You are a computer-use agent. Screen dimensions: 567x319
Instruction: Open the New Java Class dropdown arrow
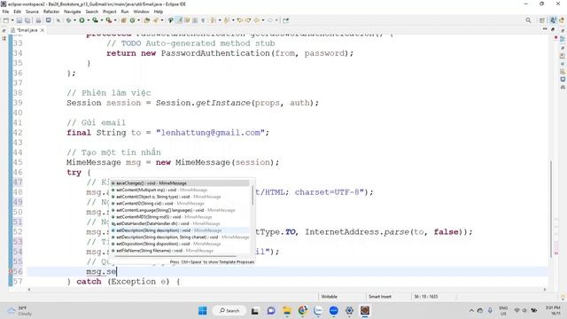pos(138,20)
